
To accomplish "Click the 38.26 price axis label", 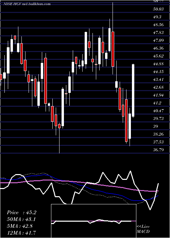I will point(158,134).
